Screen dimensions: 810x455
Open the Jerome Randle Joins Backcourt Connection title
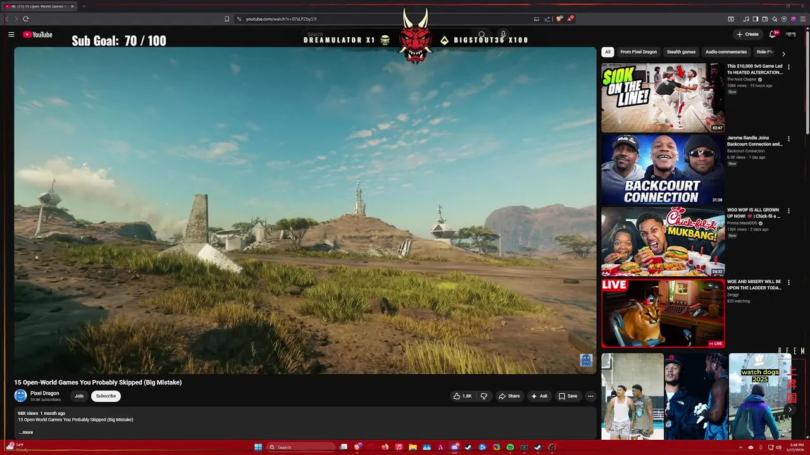[x=754, y=141]
